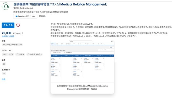Click provider name C's One Co., Ltd.

[x=26, y=8]
